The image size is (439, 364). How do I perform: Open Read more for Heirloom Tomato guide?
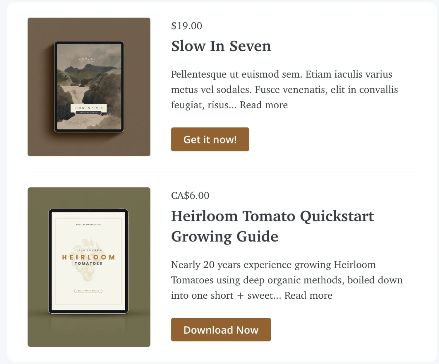(x=308, y=295)
